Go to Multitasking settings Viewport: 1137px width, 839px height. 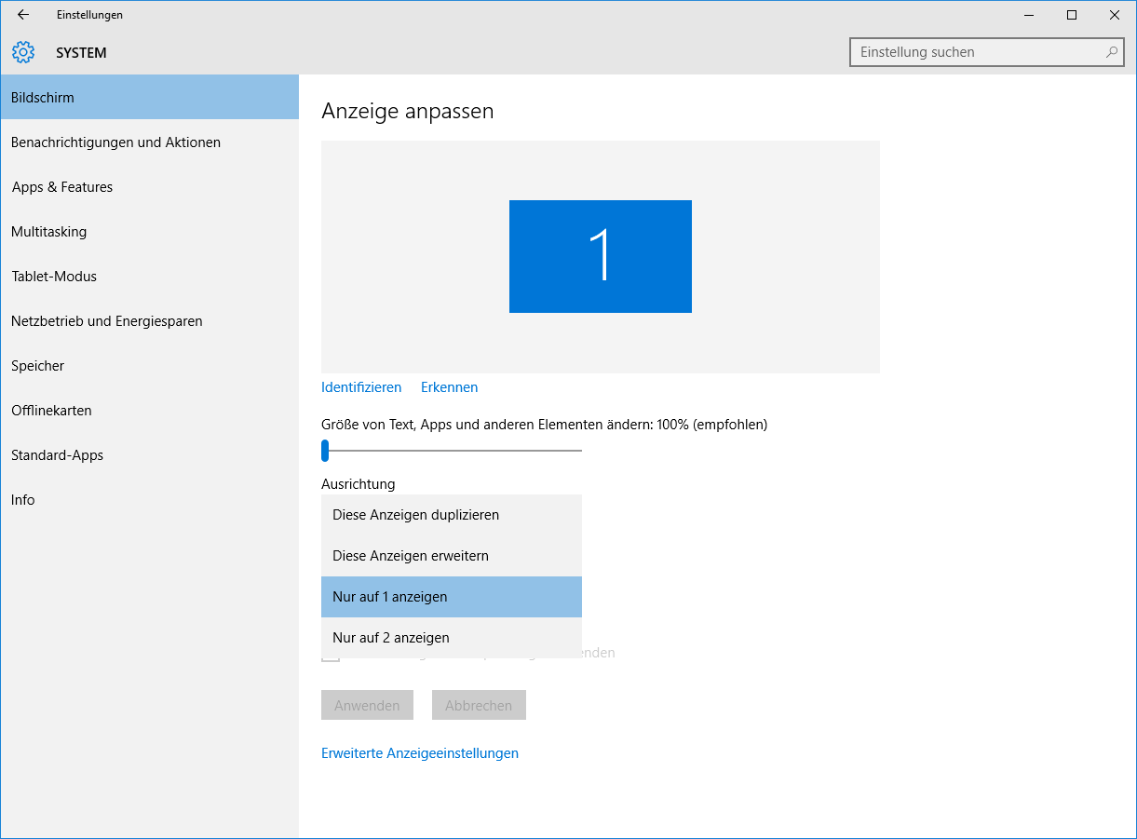(x=149, y=231)
